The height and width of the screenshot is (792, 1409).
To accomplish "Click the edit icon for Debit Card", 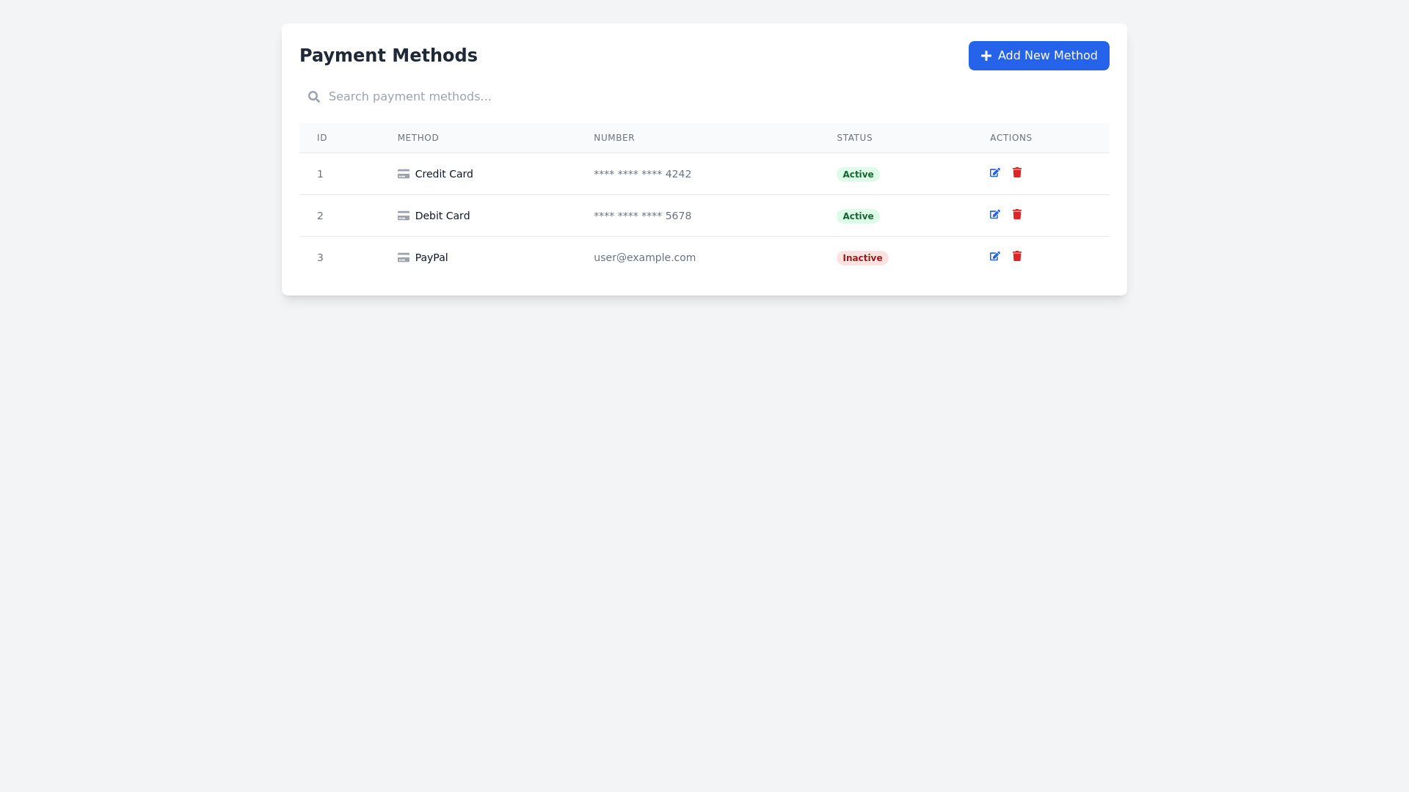I will pyautogui.click(x=994, y=214).
